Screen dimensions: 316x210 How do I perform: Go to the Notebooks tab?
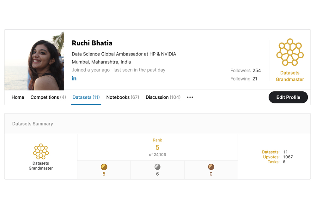[123, 97]
